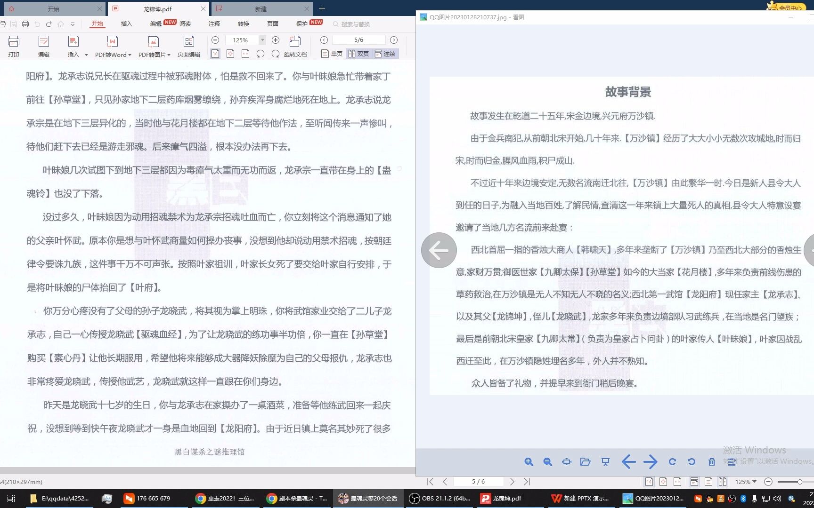This screenshot has width=814, height=508.
Task: Click the fit width icon in the ribbon
Action: click(x=245, y=54)
